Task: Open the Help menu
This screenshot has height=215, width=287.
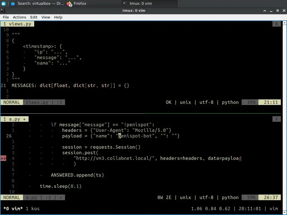Action: point(58,17)
